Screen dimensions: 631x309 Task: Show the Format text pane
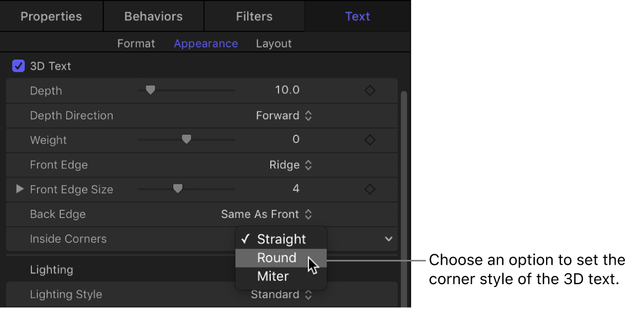coord(136,44)
